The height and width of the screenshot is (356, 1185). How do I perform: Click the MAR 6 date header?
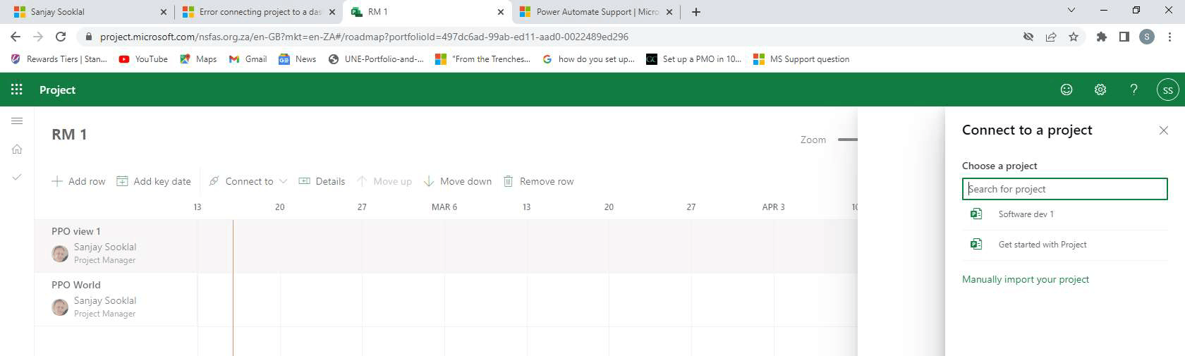[444, 207]
